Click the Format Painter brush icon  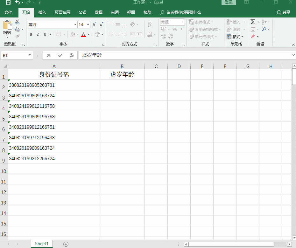click(x=17, y=36)
